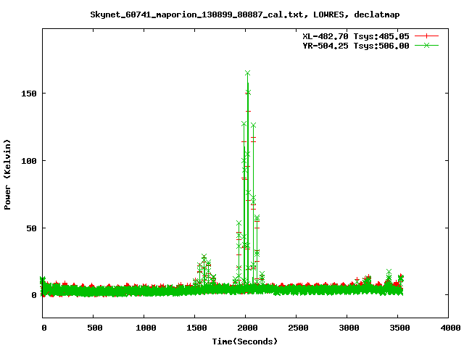Click the x-axis tick label 1500
464x348 pixels.
coord(196,328)
